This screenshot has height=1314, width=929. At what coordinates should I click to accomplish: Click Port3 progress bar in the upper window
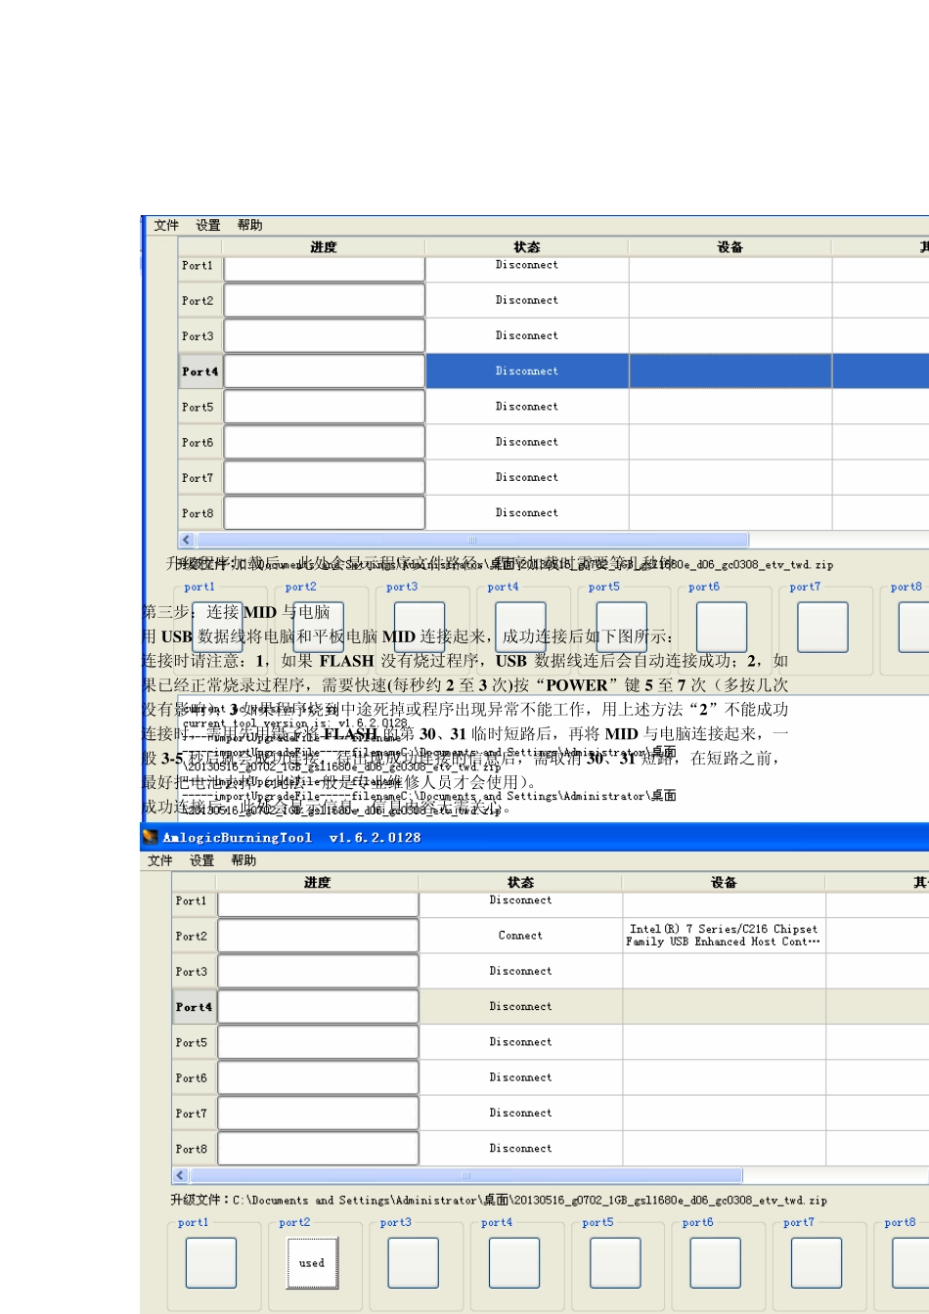coord(325,336)
